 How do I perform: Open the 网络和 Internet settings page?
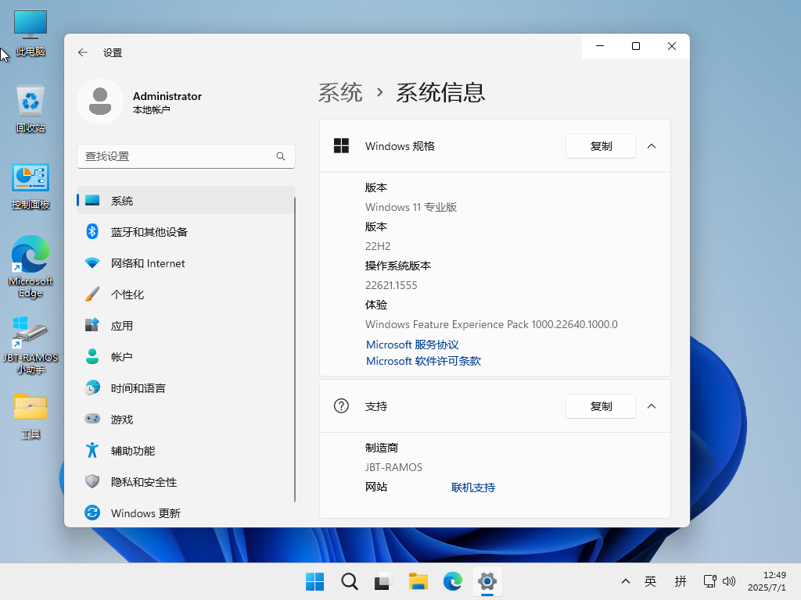(x=186, y=263)
